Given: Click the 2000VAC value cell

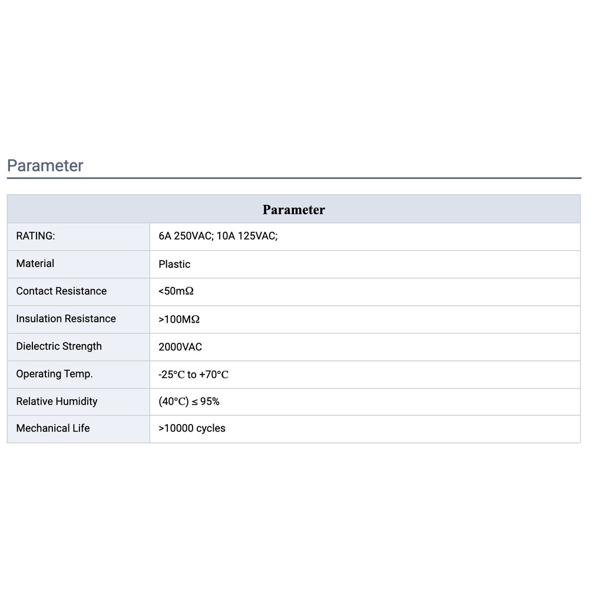Looking at the screenshot, I should (x=180, y=347).
